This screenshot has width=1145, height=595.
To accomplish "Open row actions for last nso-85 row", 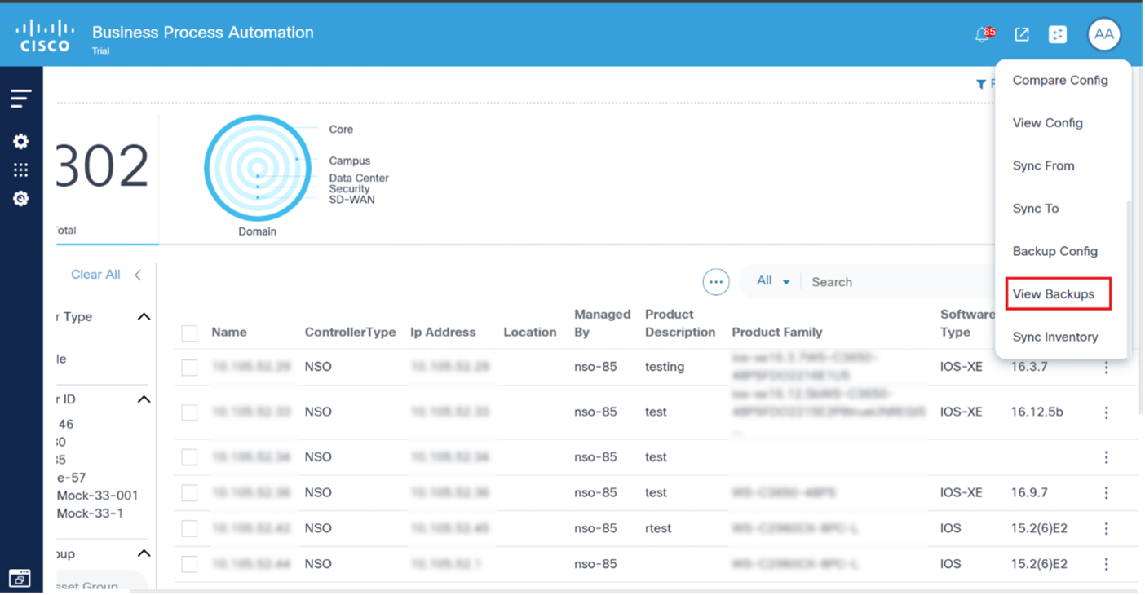I will (x=1106, y=564).
